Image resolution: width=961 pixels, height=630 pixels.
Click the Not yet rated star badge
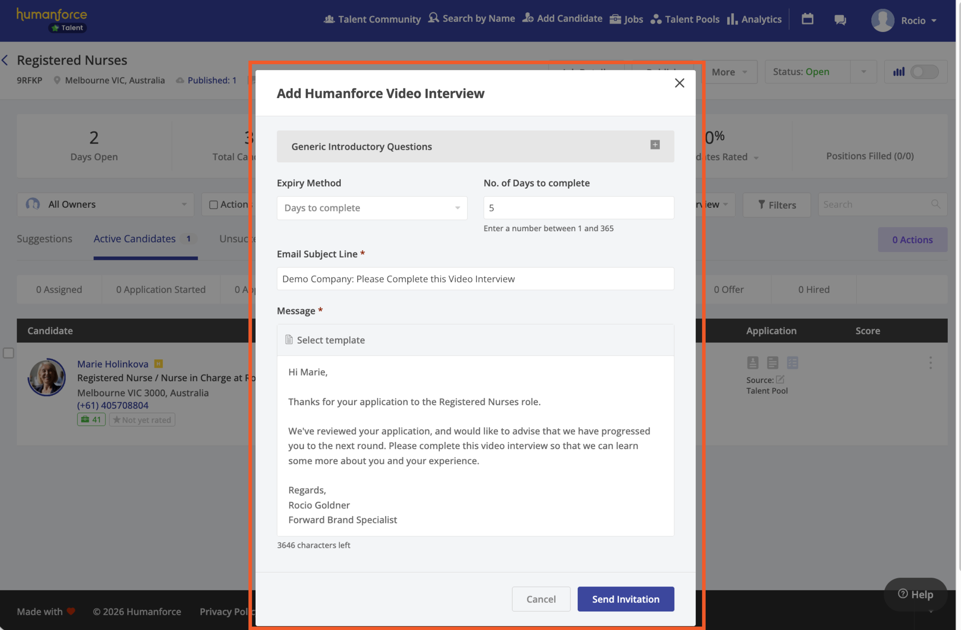(142, 419)
